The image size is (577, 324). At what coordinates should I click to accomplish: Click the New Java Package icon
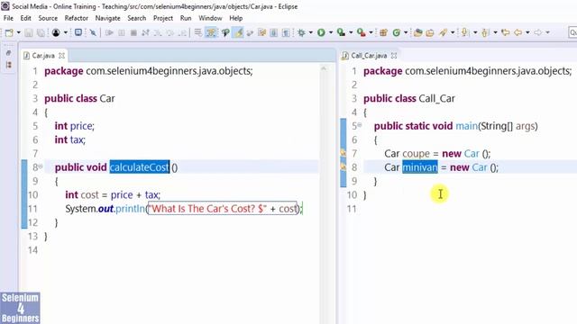tap(383, 32)
